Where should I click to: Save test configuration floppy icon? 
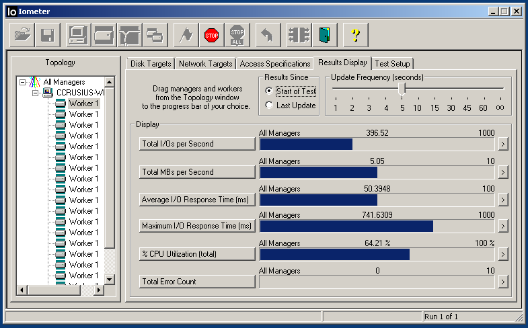[x=48, y=35]
